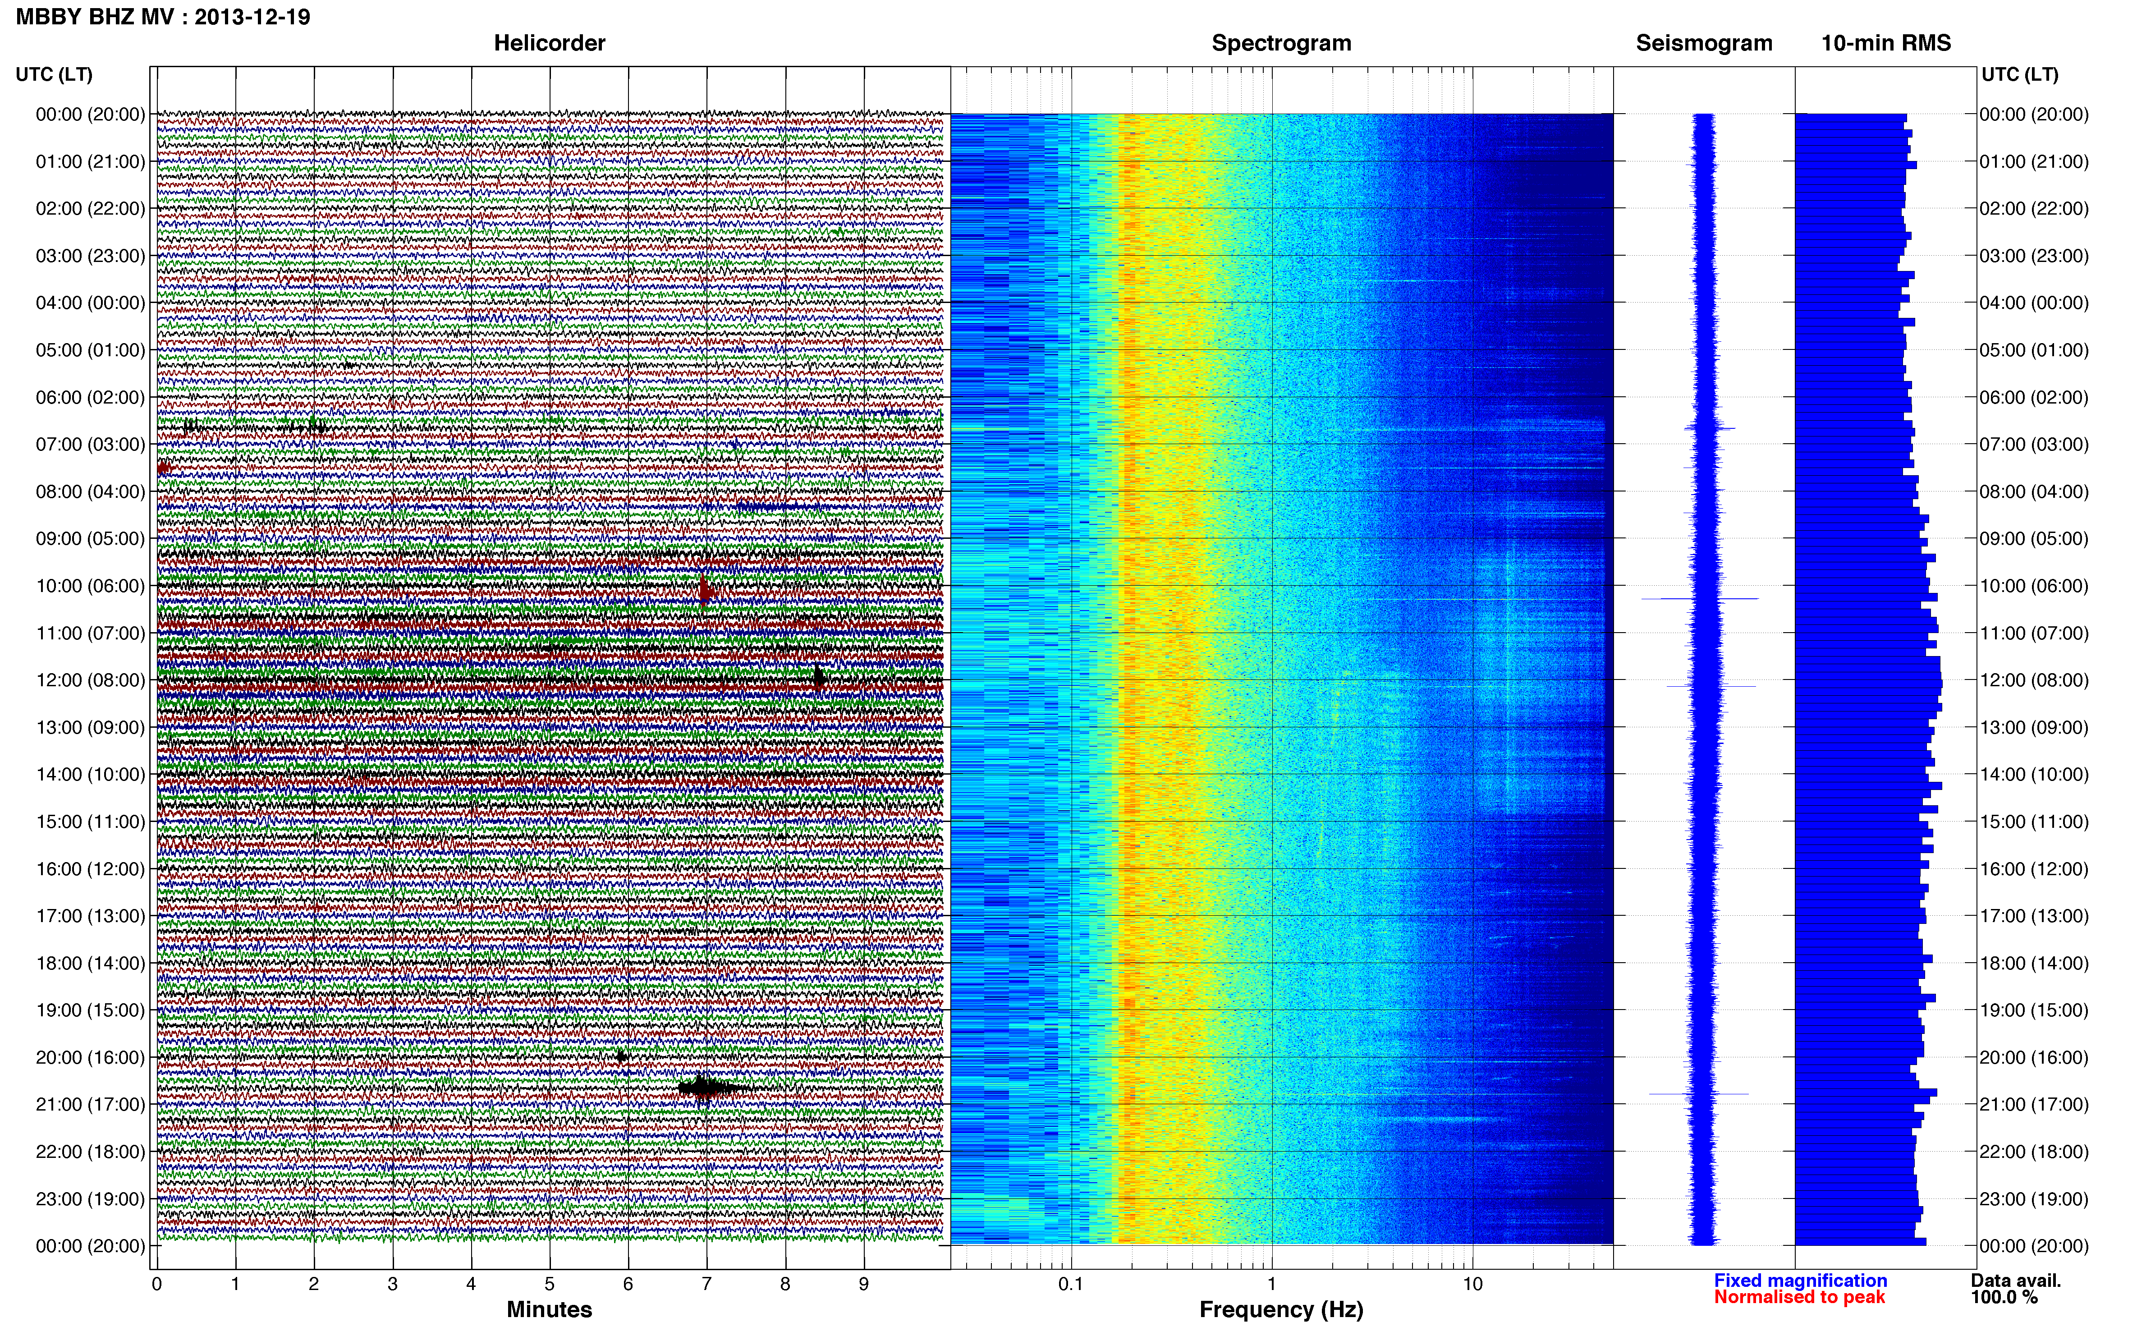Screen dimensions: 2137x1336
Task: Click the left '10:00 (06:00)' time label
Action: [90, 586]
